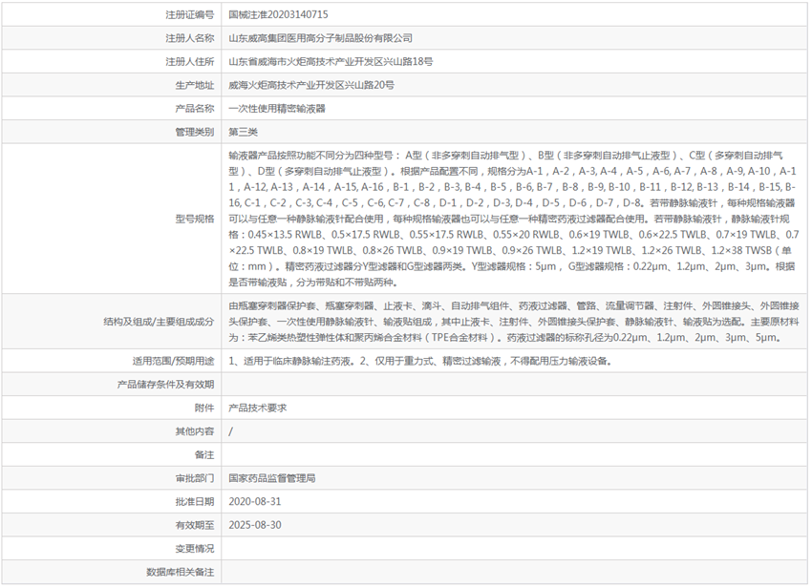812x587 pixels.
Task: Click the composition paragraph starting '由瓶塞穿刺器保护套'
Action: 514,322
